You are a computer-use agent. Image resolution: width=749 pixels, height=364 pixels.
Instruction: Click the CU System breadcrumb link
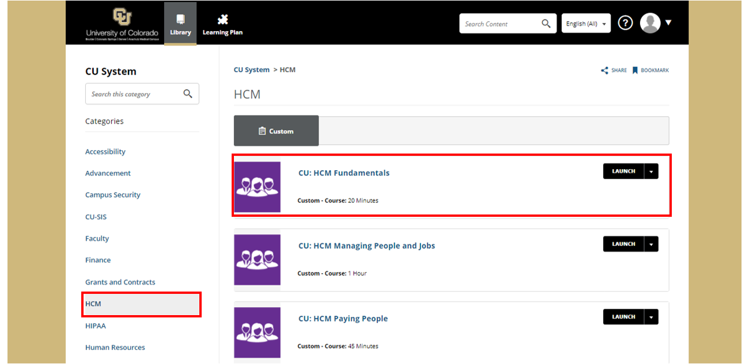click(x=252, y=70)
